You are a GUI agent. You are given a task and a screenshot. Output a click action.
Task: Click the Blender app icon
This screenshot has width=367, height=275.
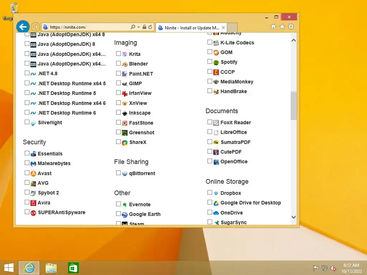point(125,64)
